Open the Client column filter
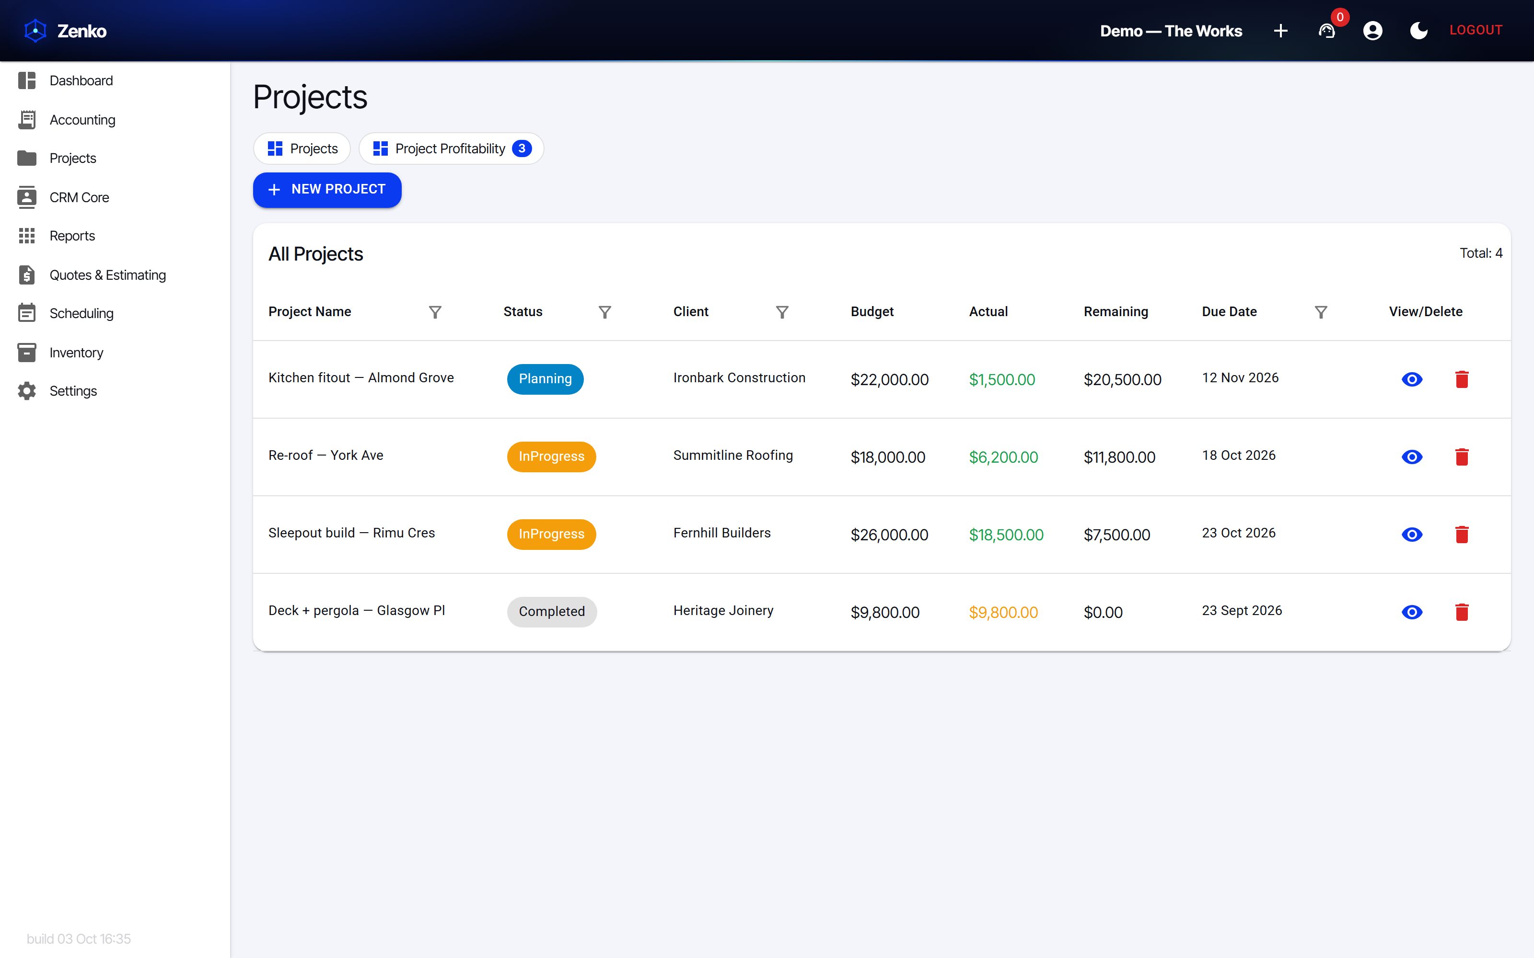Image resolution: width=1534 pixels, height=958 pixels. click(x=782, y=312)
